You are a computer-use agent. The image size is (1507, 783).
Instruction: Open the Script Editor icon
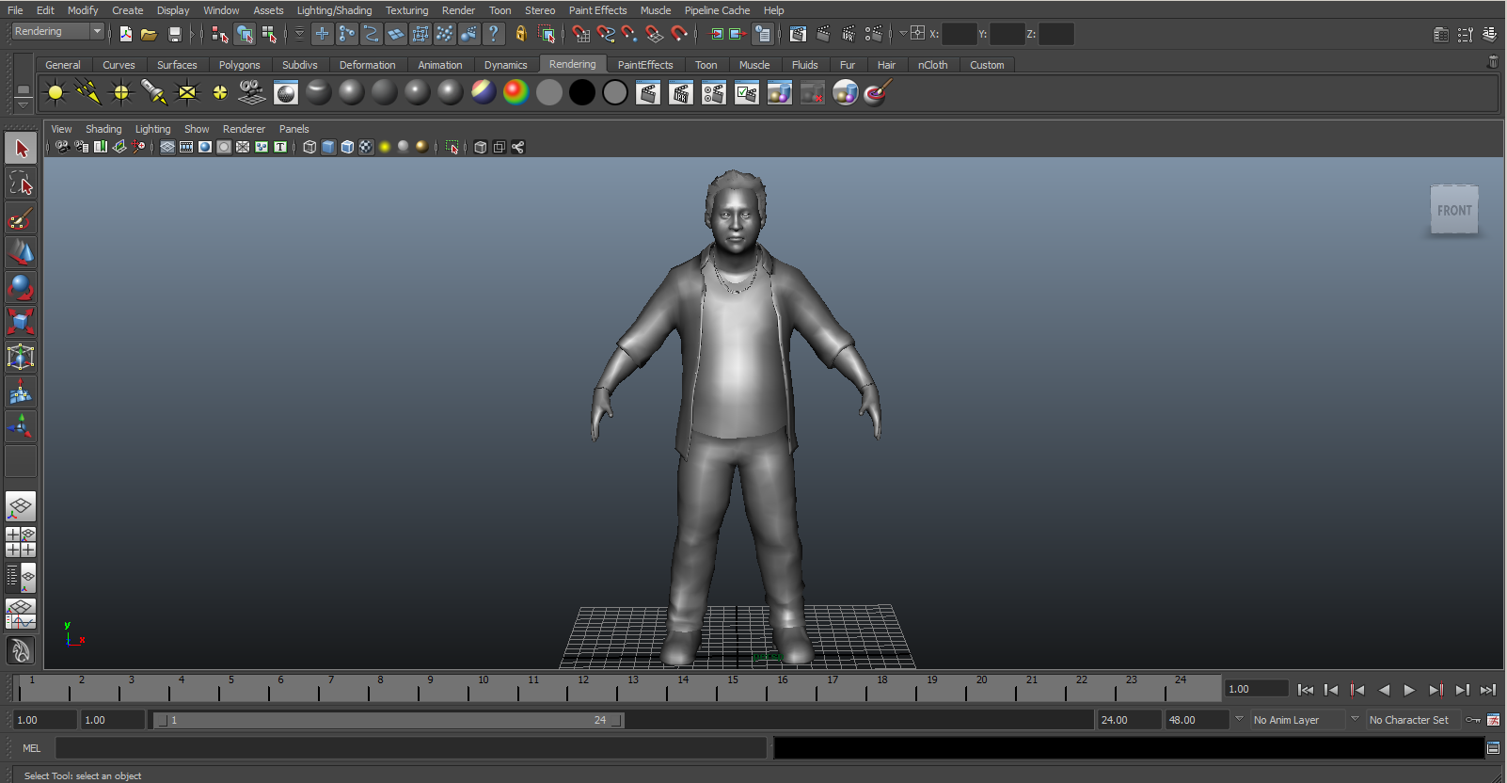point(1493,748)
